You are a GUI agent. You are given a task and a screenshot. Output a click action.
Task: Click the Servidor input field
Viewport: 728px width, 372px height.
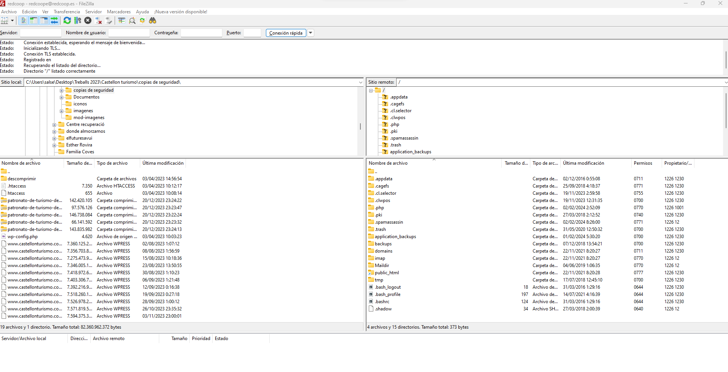pos(40,33)
